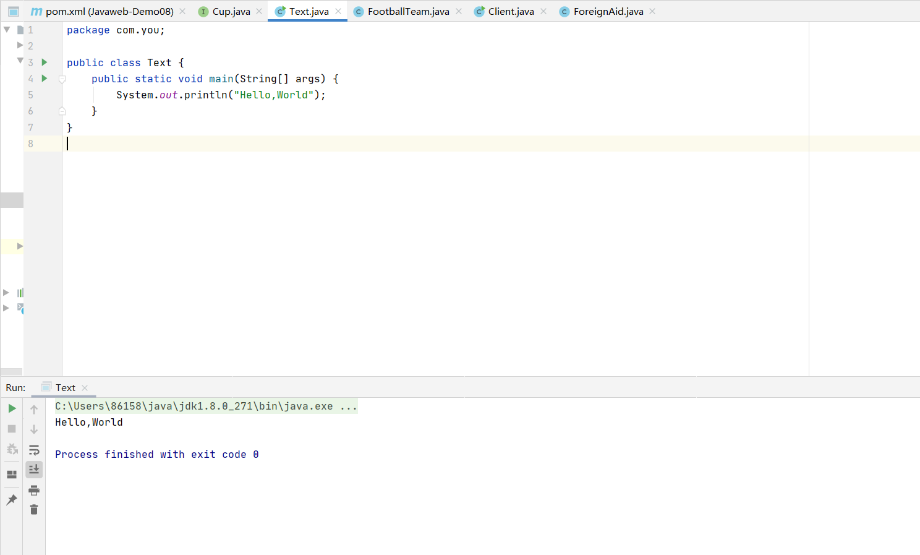Click the window icon on the Run Text tab

[46, 387]
